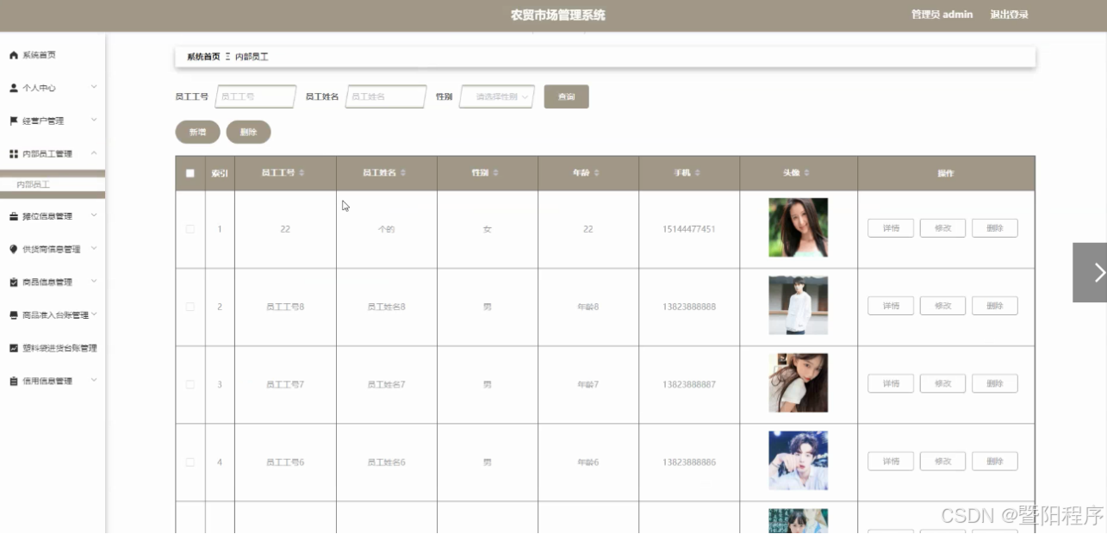1107x534 pixels.
Task: Click 删除 in row of employee 个的
Action: [995, 228]
